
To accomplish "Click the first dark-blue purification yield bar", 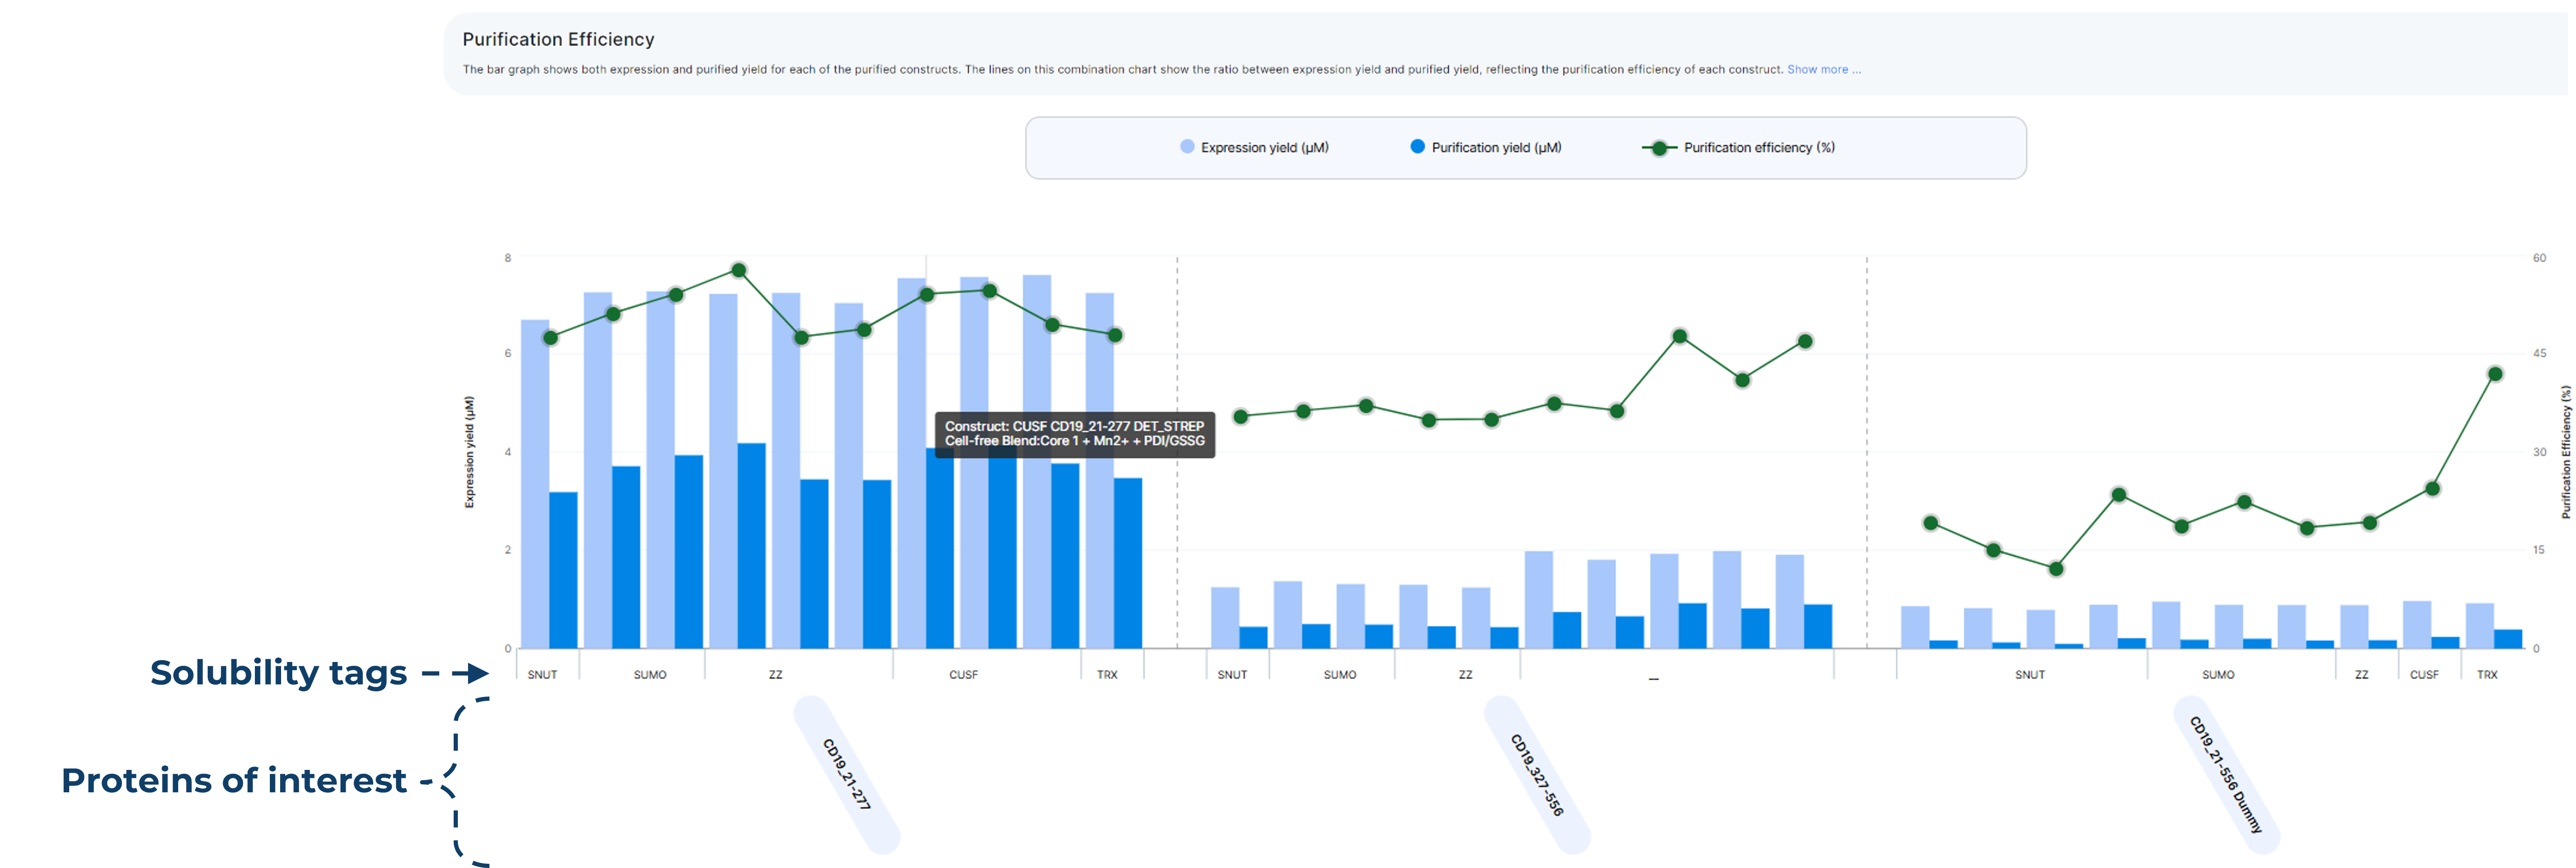I will pyautogui.click(x=563, y=569).
